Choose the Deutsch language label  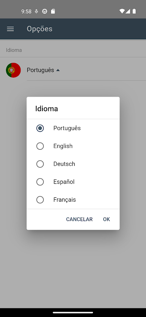64,164
